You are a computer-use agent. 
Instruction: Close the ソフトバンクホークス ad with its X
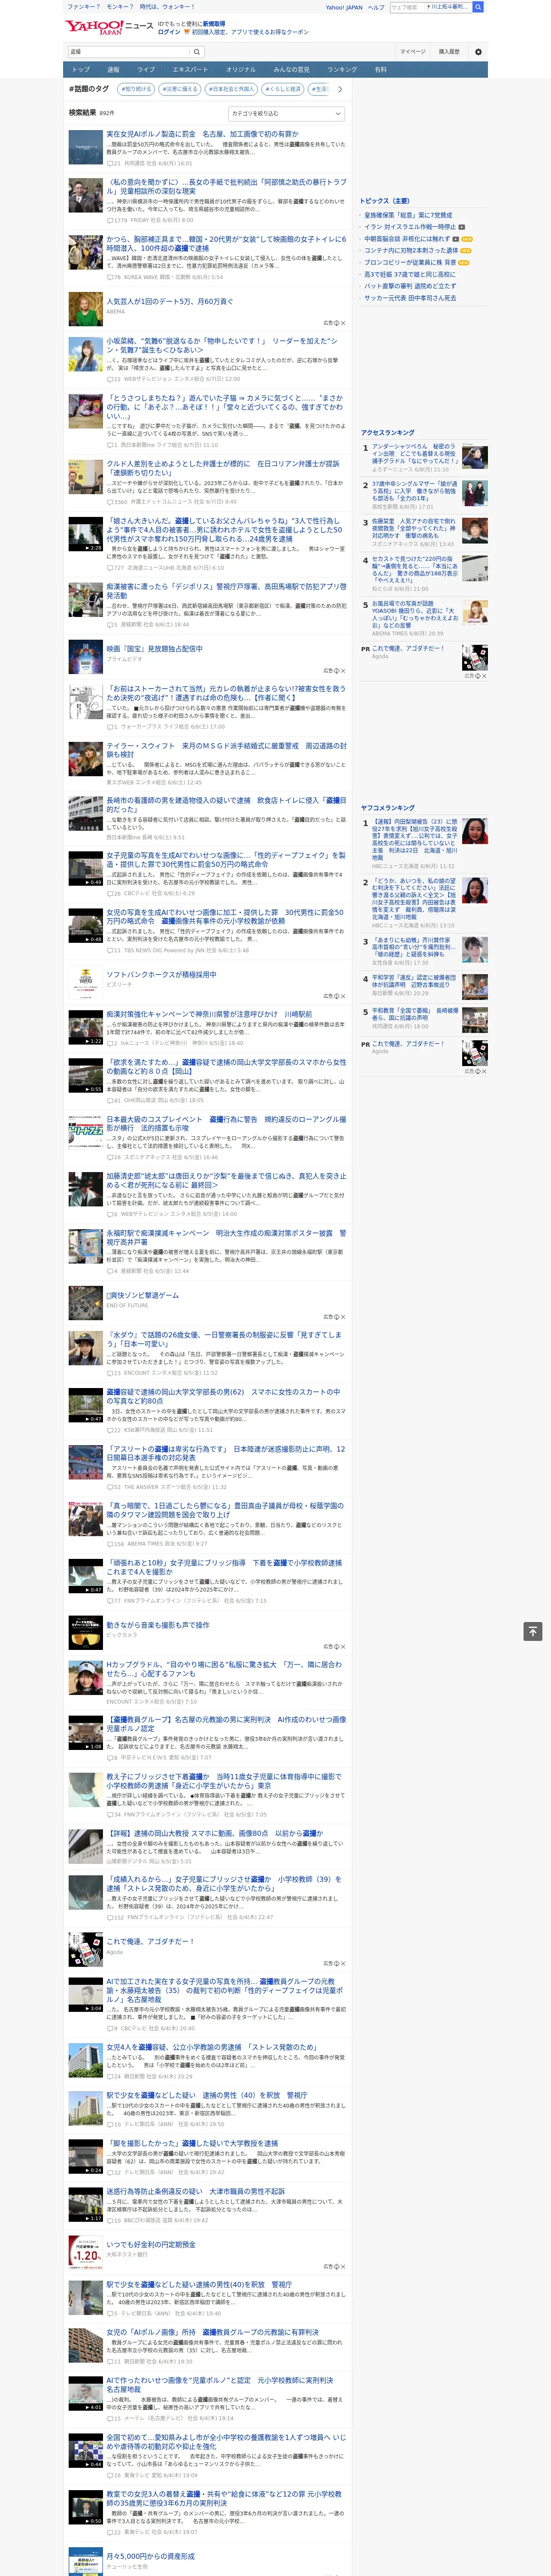(342, 995)
